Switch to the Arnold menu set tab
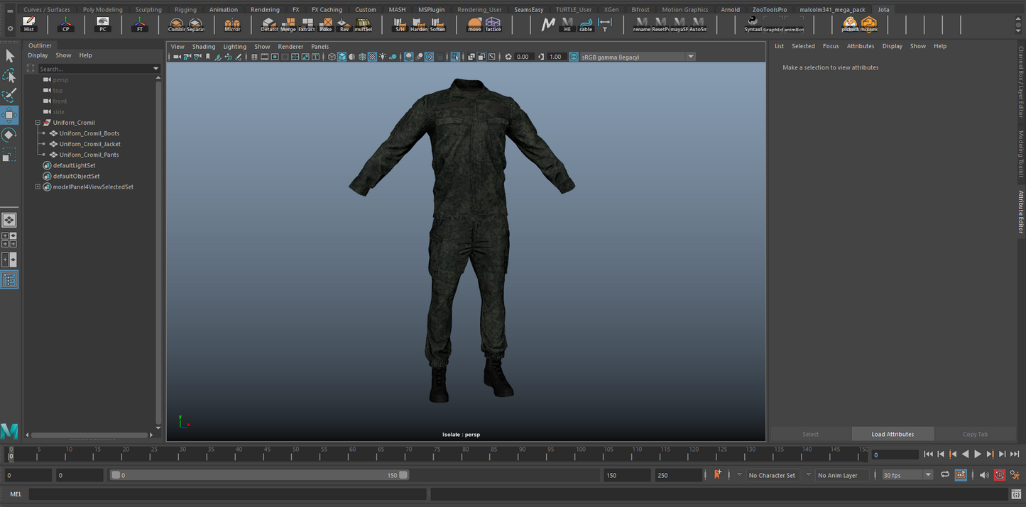Image resolution: width=1026 pixels, height=507 pixels. point(730,9)
